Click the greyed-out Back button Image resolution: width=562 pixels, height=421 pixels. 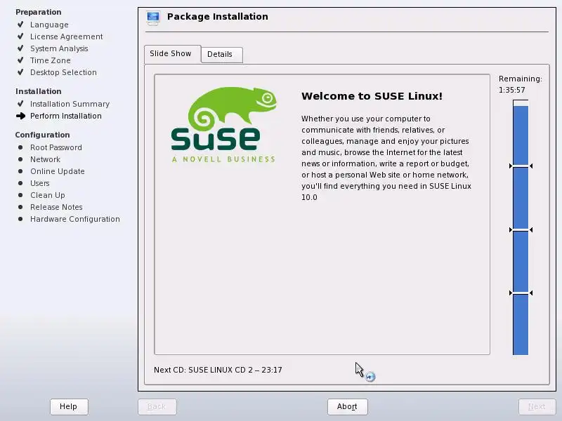click(x=157, y=406)
